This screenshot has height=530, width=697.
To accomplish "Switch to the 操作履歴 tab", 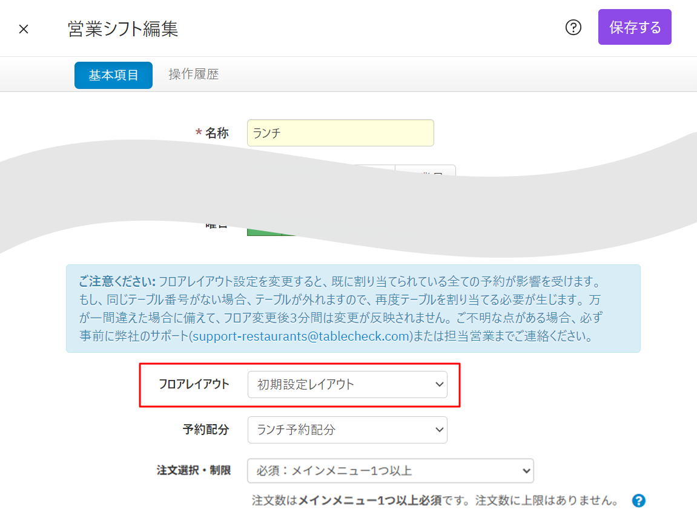I will click(x=193, y=74).
